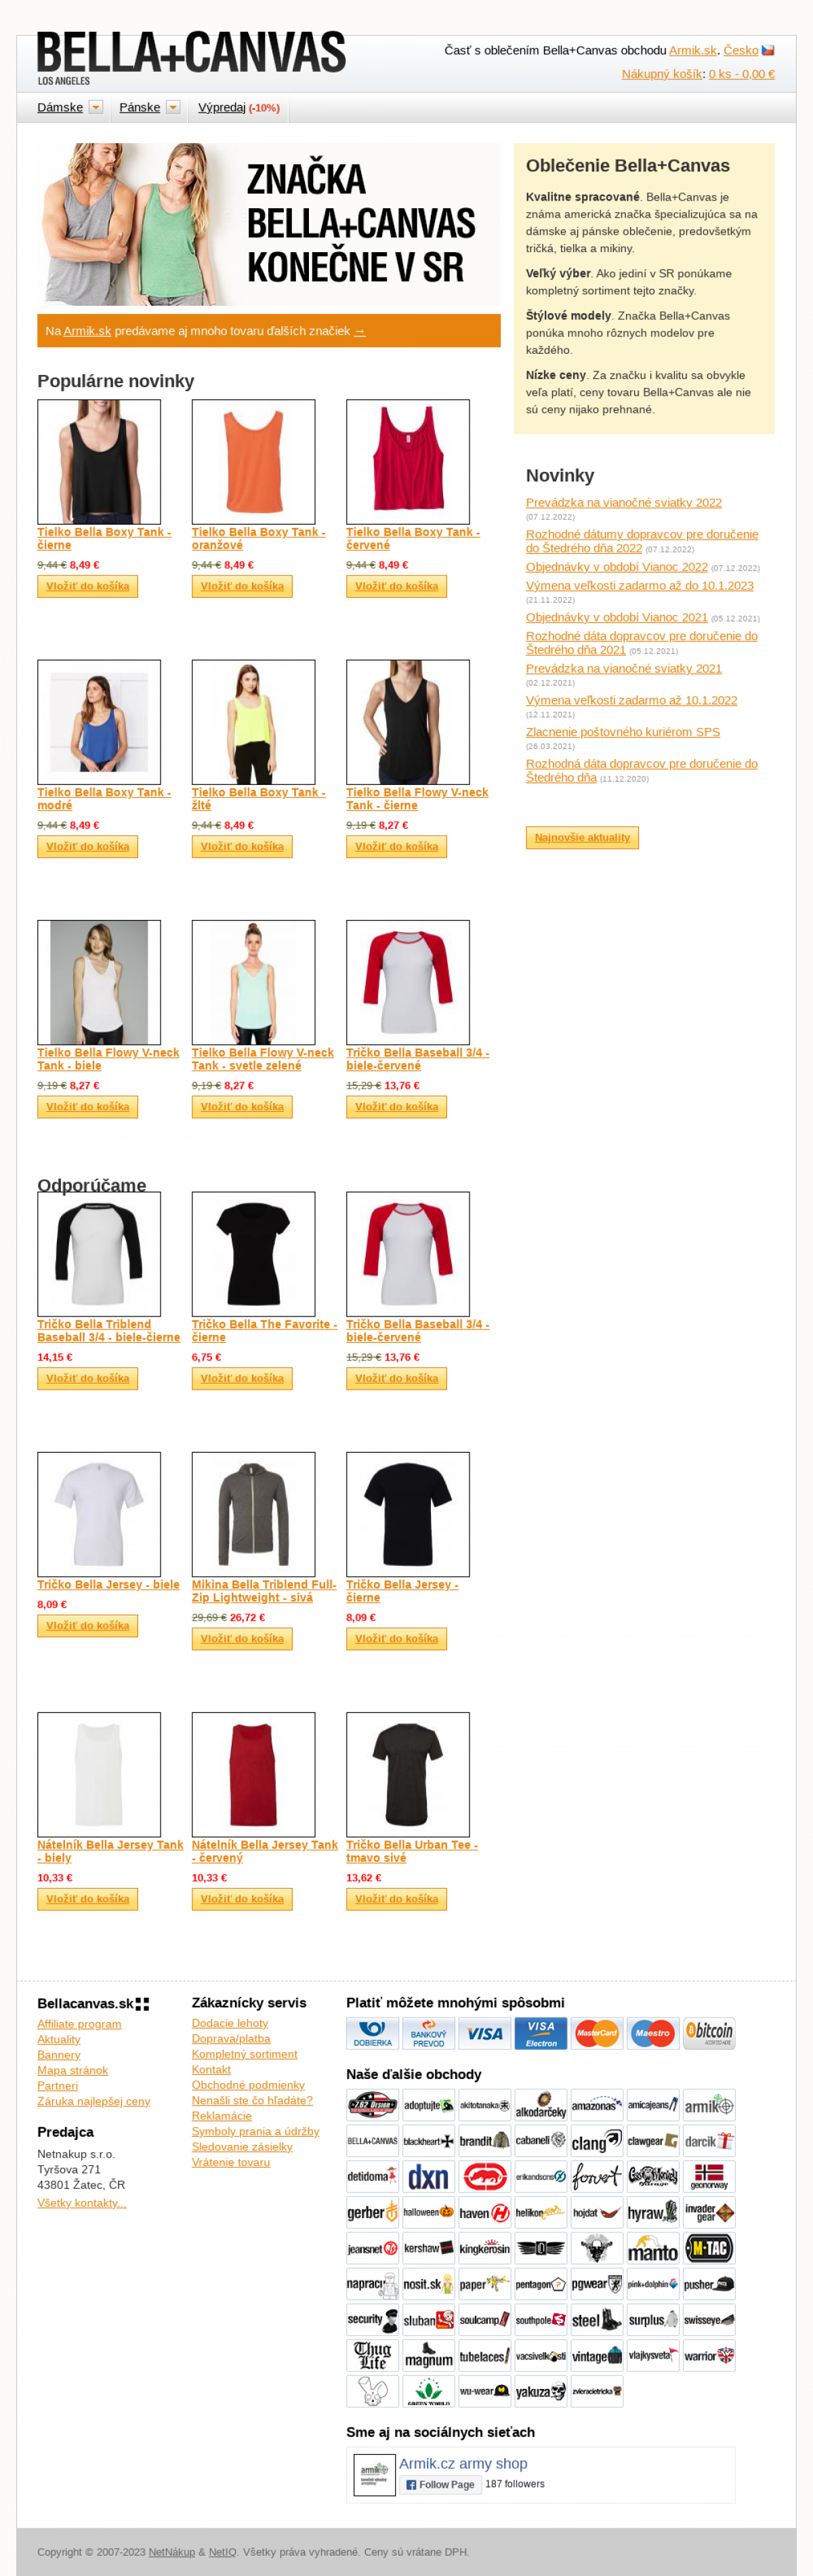
Task: Click the Facebook Follow Page button
Action: [x=440, y=2484]
